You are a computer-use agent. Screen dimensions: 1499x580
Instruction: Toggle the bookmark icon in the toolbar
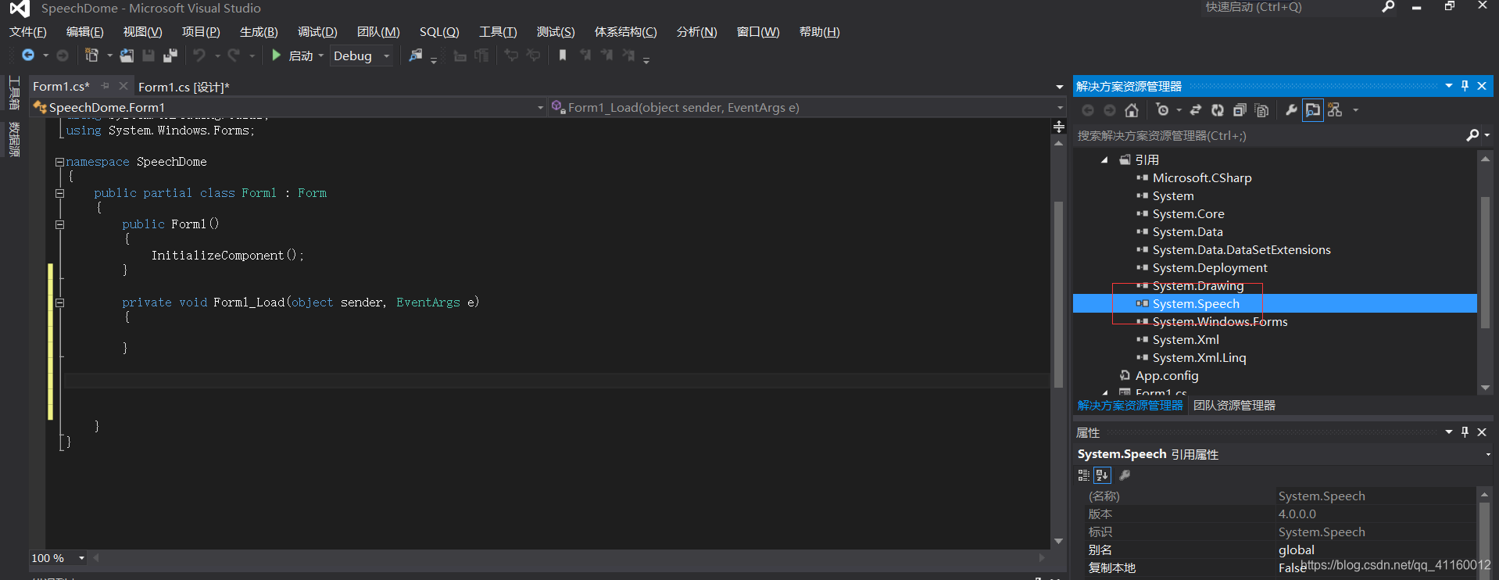[x=562, y=55]
